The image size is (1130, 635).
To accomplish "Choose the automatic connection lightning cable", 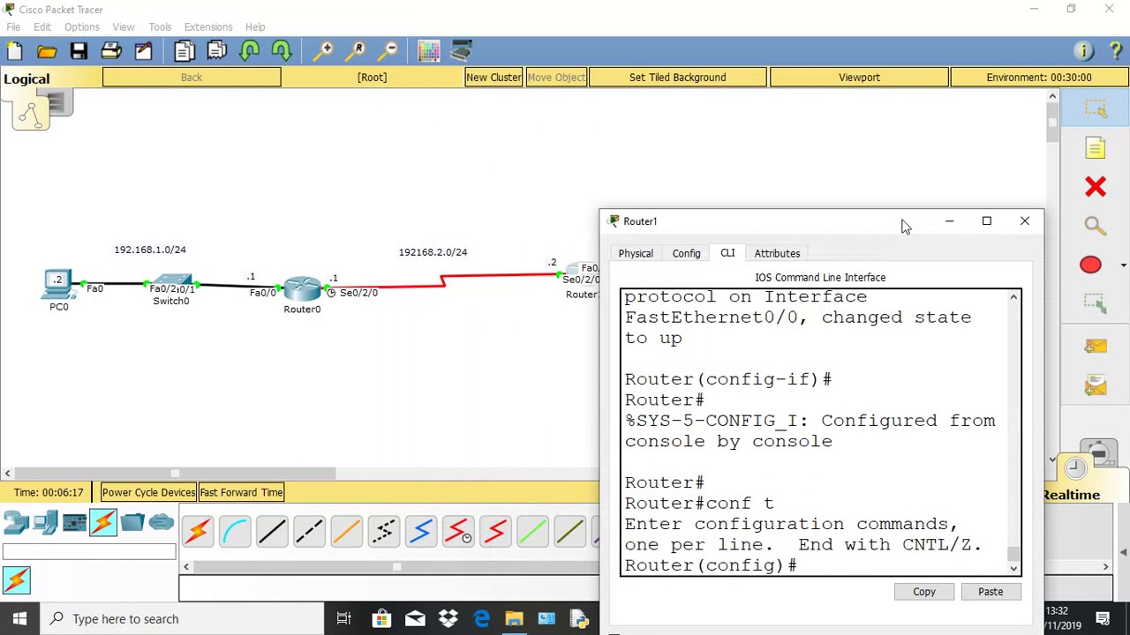I will click(198, 531).
